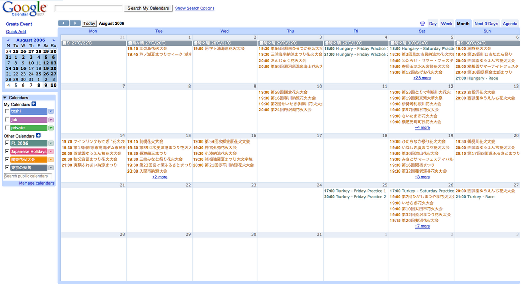Select day 15 in the mini calendar
Image resolution: width=522 pixels, height=285 pixels.
16,68
